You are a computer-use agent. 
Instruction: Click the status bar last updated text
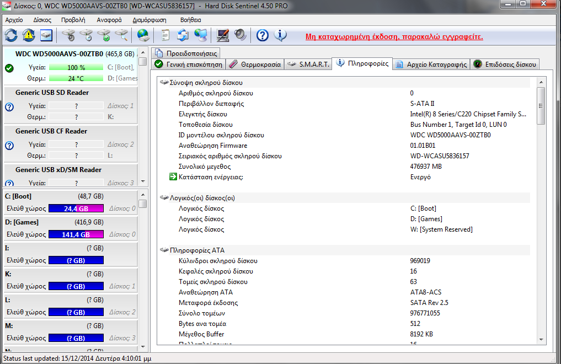[77, 358]
